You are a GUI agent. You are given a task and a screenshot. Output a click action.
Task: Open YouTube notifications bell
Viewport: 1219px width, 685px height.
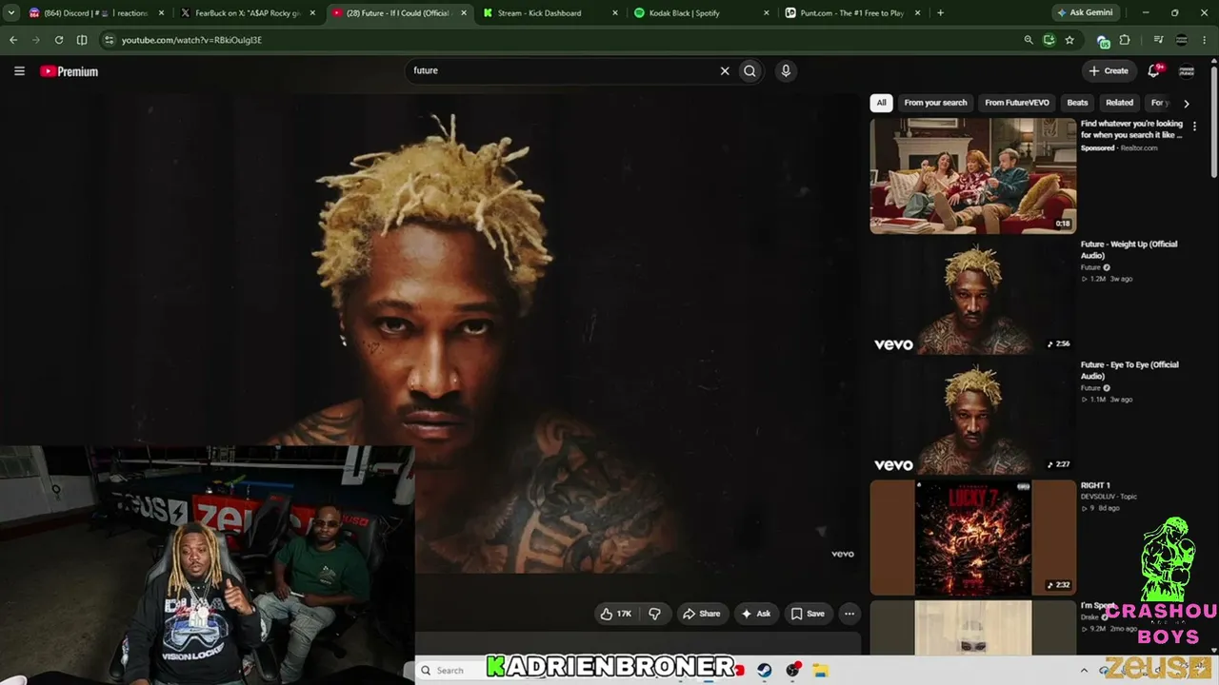1154,70
